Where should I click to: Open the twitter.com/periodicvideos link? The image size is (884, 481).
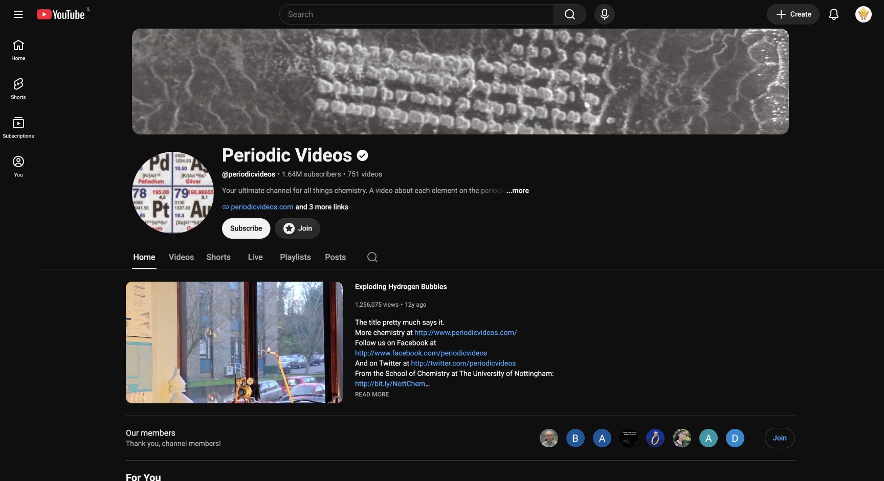coord(463,363)
